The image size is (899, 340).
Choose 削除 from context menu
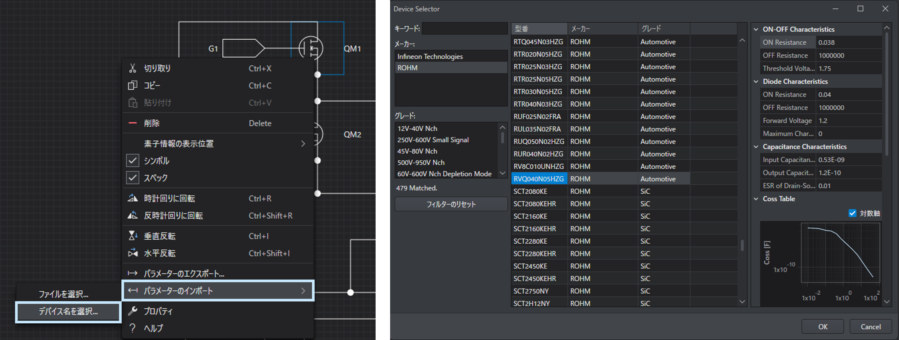217,123
